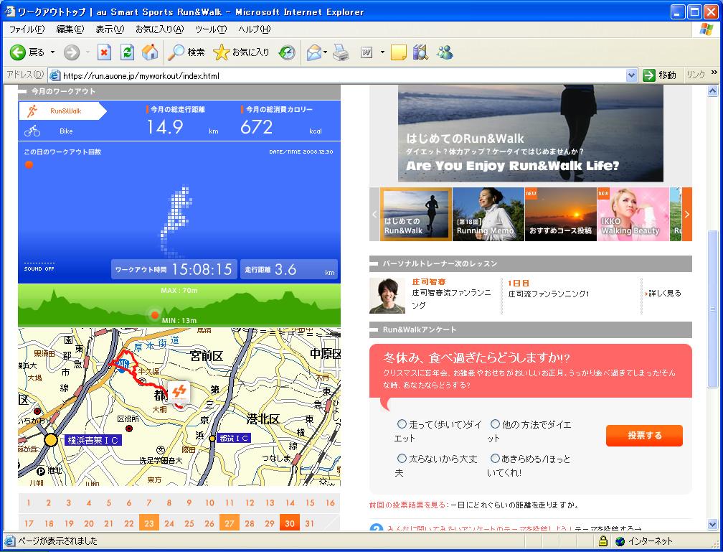Open Running Memo thumbnail
The height and width of the screenshot is (552, 723).
[488, 214]
